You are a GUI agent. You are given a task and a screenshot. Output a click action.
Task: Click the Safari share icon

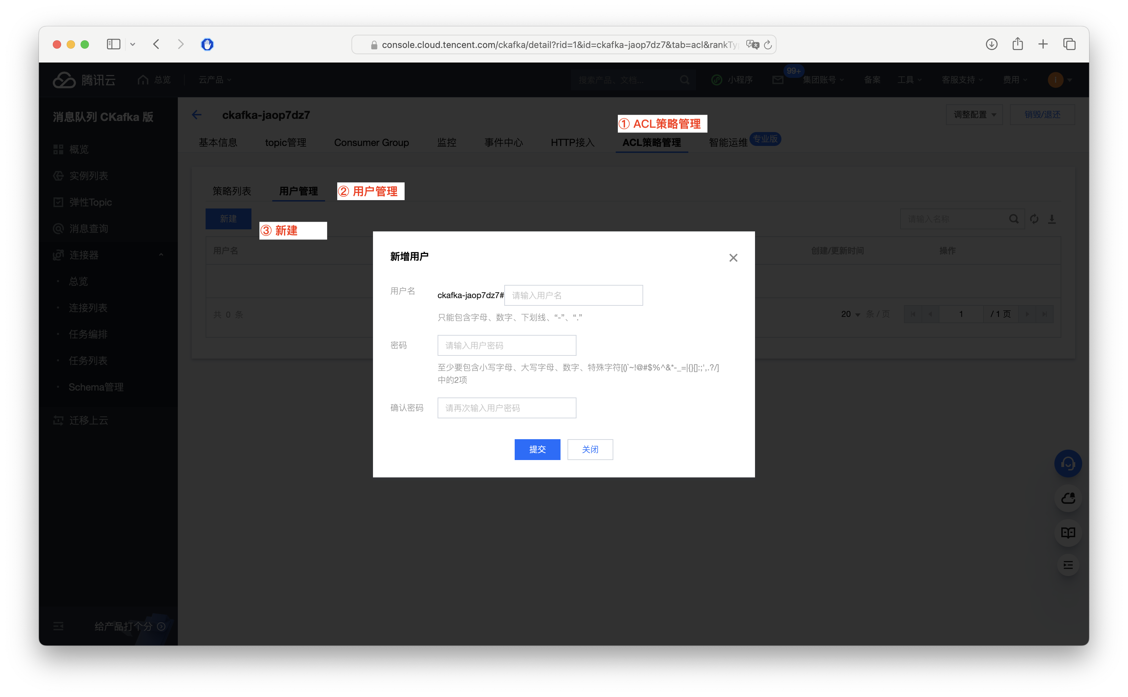[x=1018, y=44]
